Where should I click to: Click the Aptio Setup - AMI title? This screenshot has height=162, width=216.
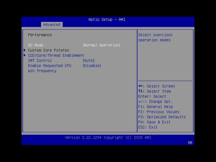[107, 19]
